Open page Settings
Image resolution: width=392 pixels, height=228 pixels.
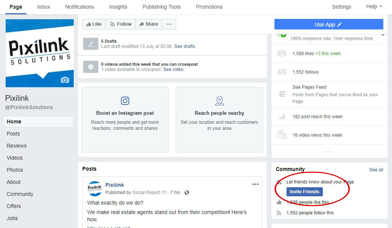[341, 7]
